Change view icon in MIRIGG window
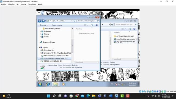The height and width of the screenshot is (99, 176). [x=123, y=29]
